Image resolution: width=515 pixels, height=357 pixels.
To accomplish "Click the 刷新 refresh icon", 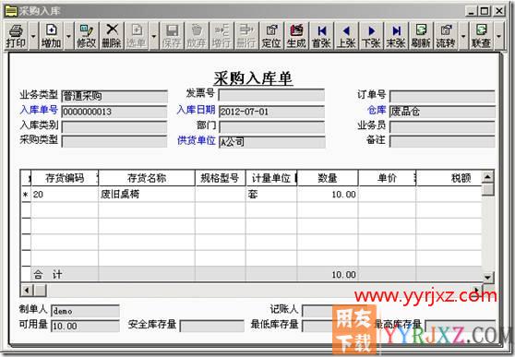I will coord(421,36).
